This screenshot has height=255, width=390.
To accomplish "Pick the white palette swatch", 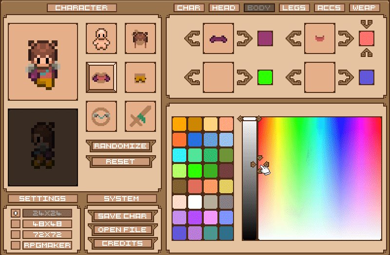I will click(195, 201).
